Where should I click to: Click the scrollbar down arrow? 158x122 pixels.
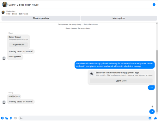[157, 113]
